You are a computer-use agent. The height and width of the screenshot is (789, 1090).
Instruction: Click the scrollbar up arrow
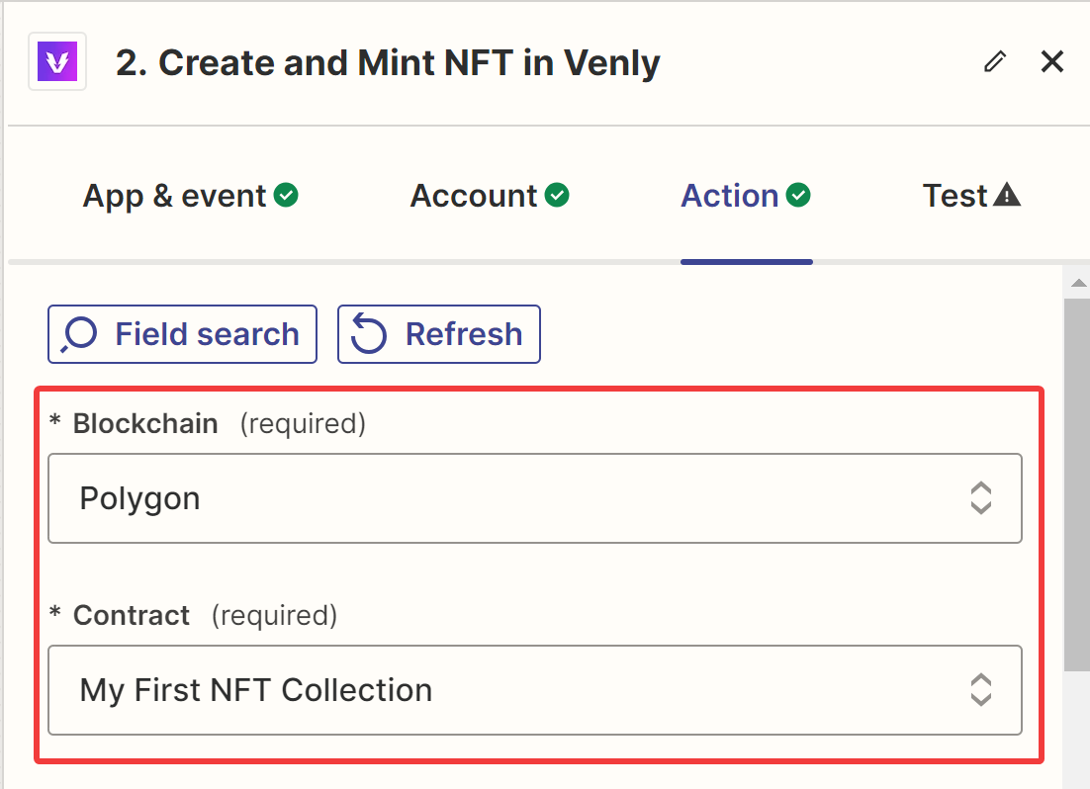coord(1076,284)
